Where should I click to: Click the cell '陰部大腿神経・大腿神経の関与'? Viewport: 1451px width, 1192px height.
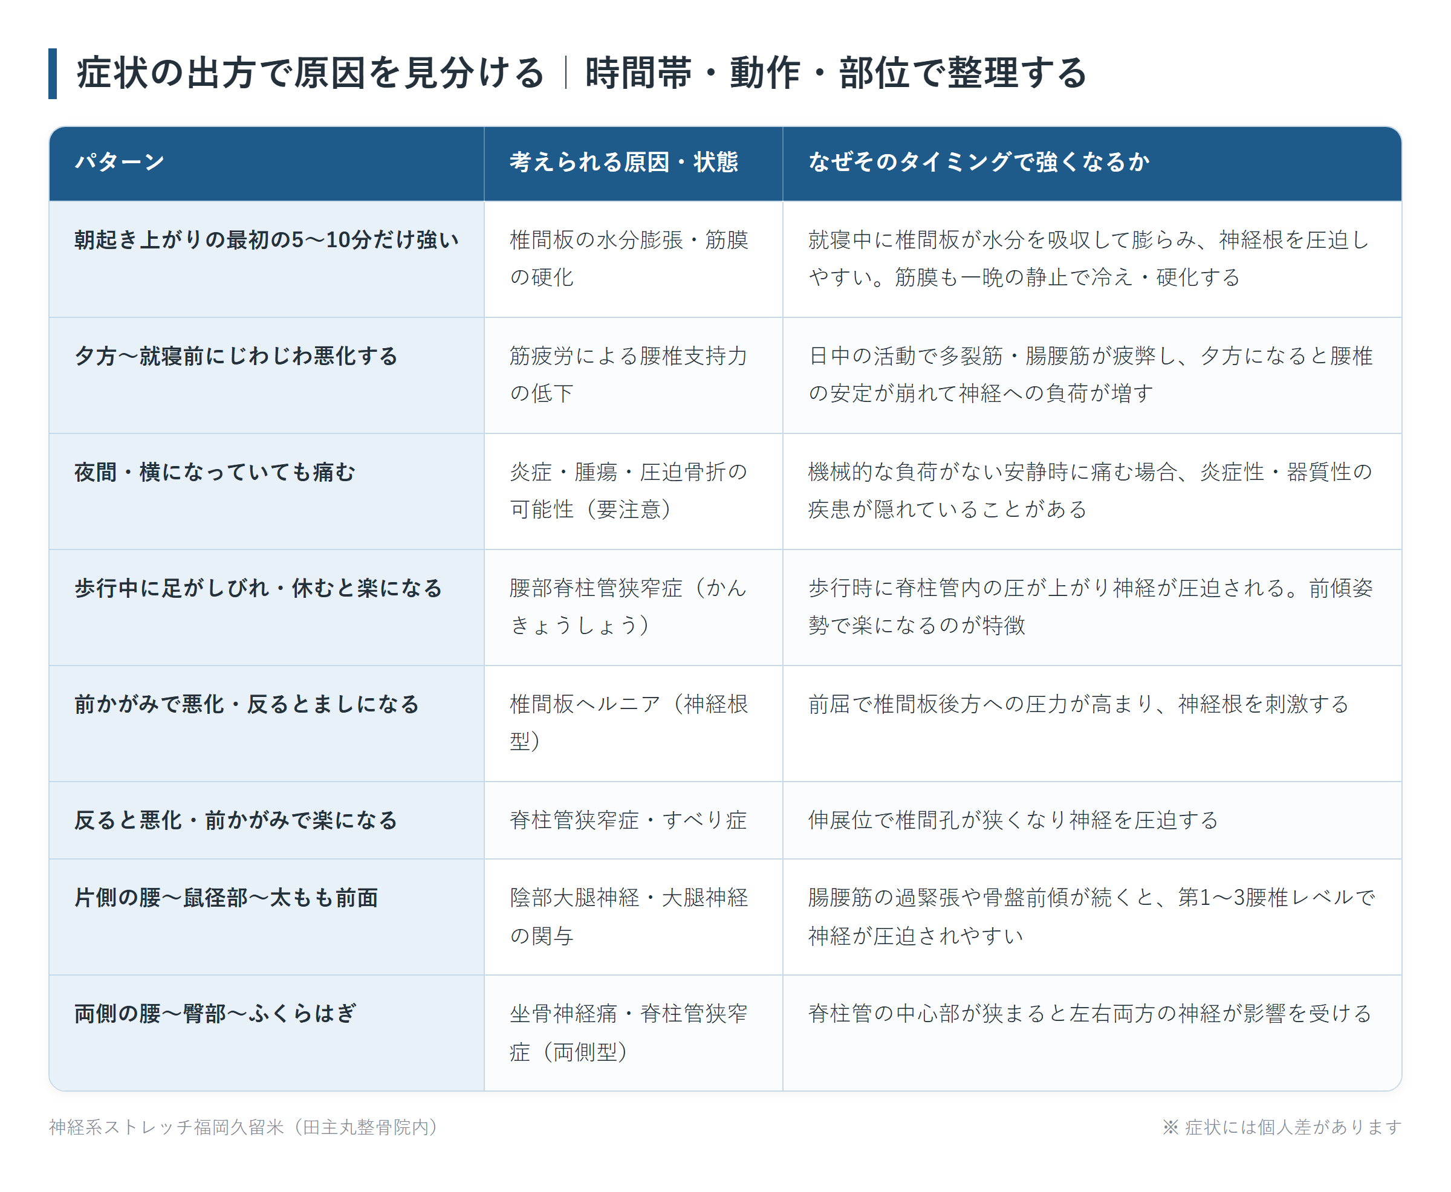point(633,916)
